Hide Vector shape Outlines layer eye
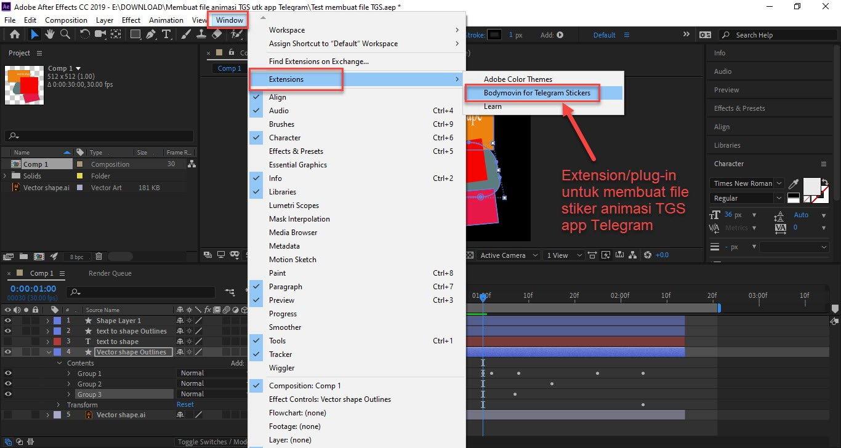Screen dimensions: 841x448 [8, 352]
